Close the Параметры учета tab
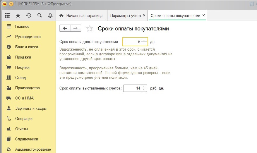This screenshot has height=153, width=257. (144, 16)
